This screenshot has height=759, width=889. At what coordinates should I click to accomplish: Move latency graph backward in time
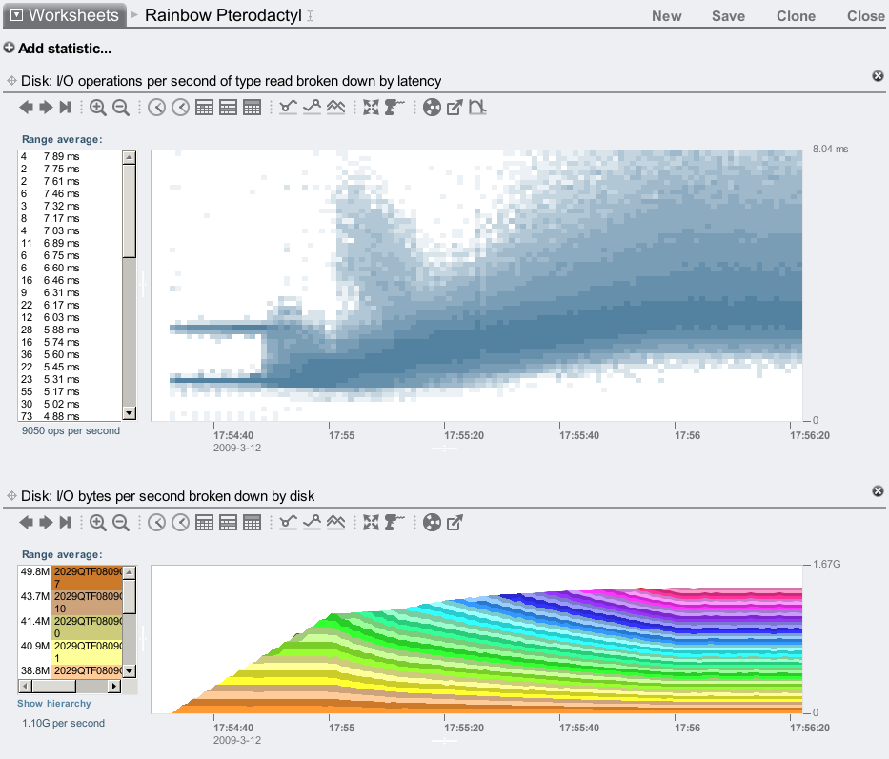[27, 108]
